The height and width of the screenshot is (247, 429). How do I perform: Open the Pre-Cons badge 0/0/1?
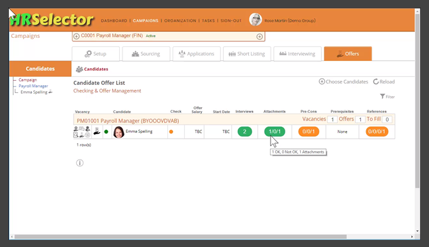tap(308, 132)
